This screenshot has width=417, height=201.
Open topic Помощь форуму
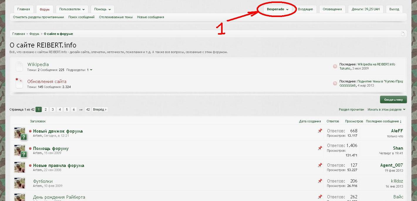(x=51, y=148)
